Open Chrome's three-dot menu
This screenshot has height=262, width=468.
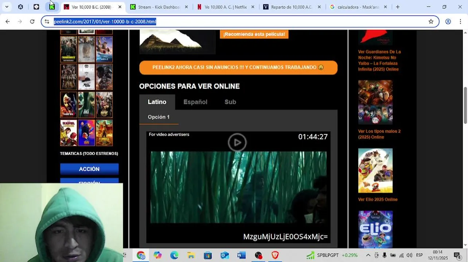(460, 21)
